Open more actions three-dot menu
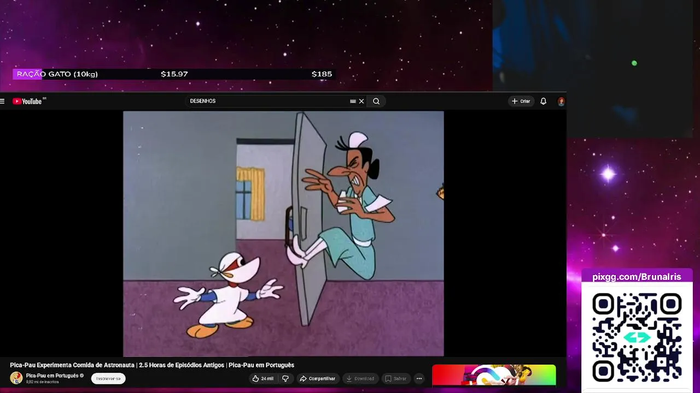The image size is (700, 393). (x=419, y=378)
